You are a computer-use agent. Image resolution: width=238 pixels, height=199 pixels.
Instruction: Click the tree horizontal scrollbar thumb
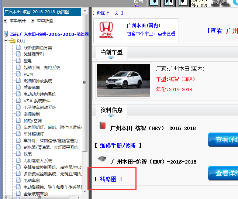[x=39, y=197]
